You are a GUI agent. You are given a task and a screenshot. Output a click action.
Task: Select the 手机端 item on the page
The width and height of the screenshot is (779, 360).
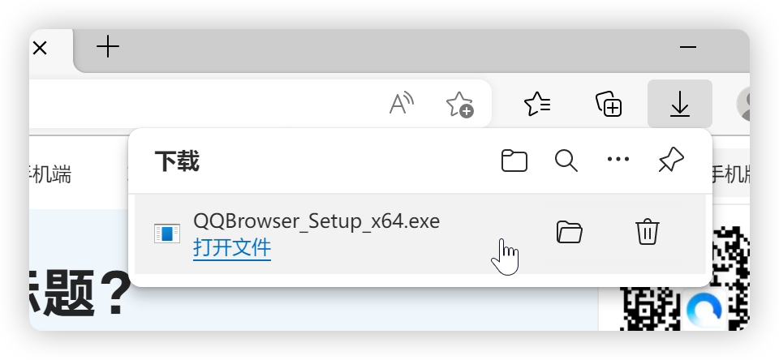point(50,174)
